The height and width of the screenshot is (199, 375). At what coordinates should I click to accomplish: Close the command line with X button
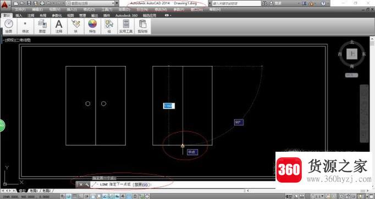pos(81,184)
